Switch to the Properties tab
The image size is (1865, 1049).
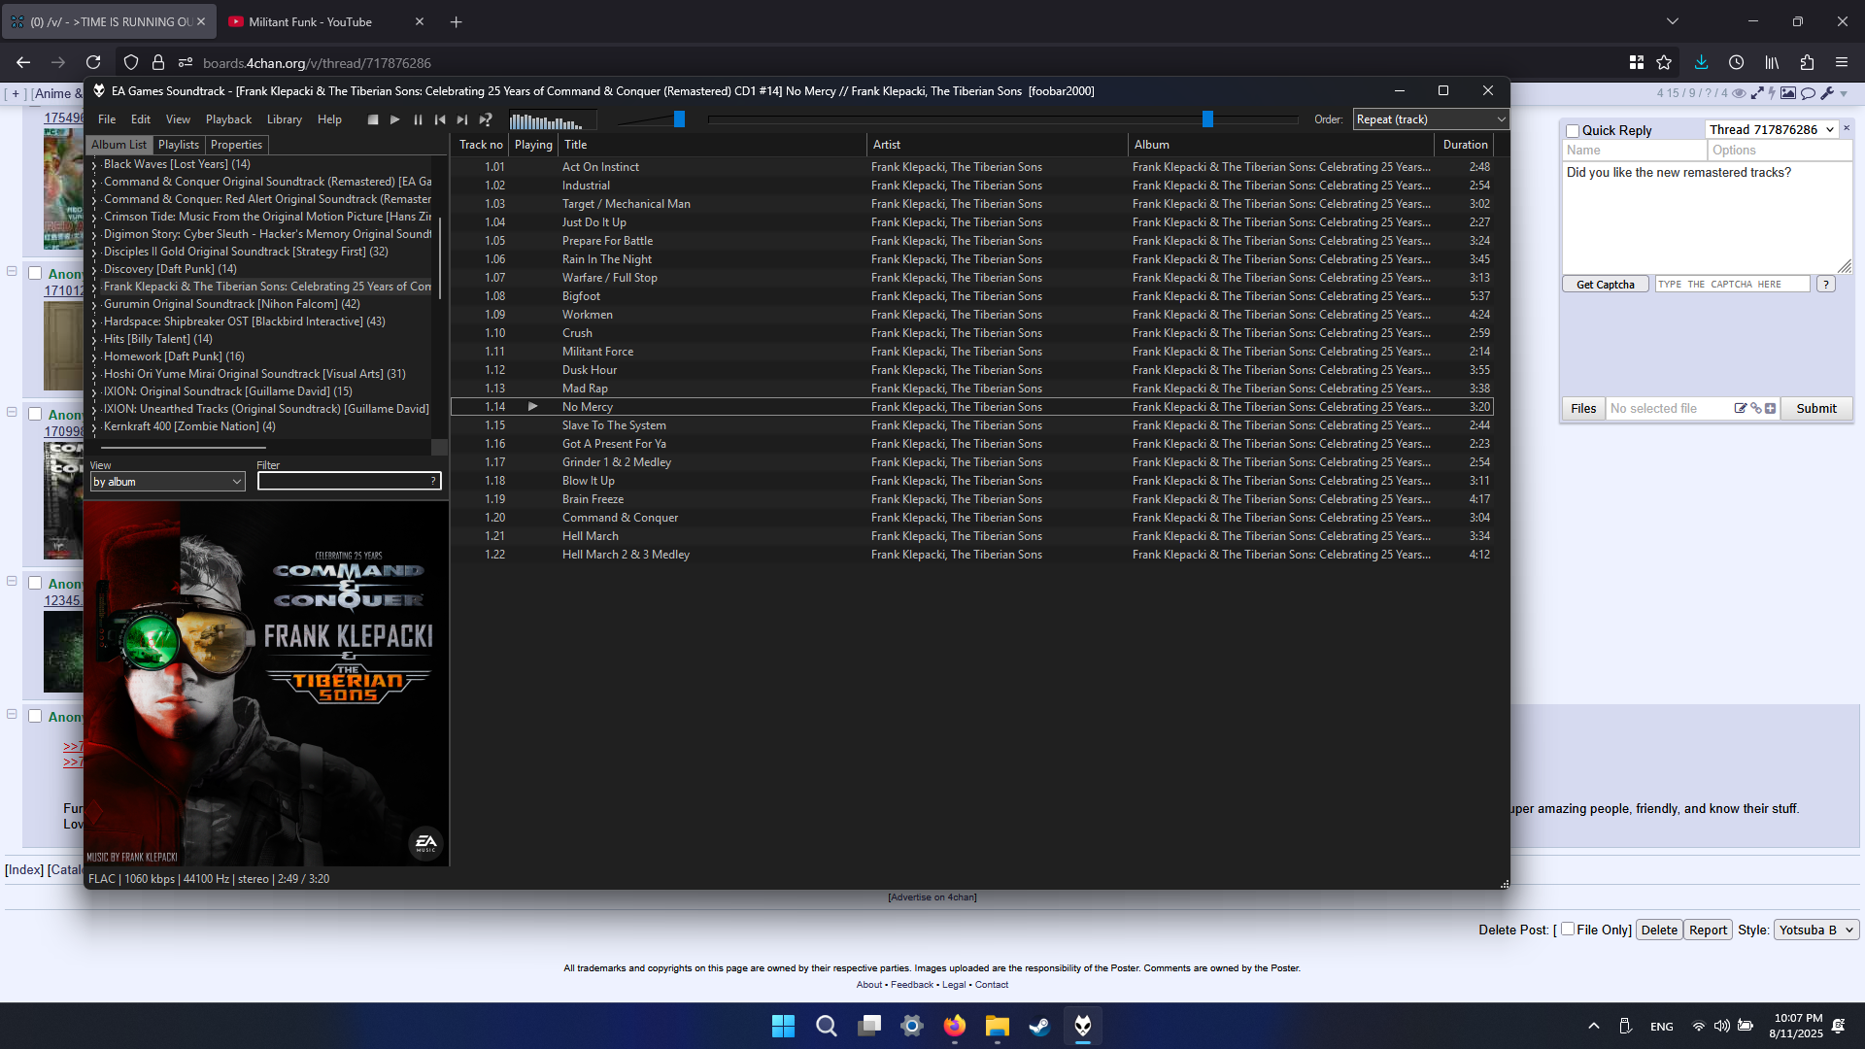click(237, 145)
